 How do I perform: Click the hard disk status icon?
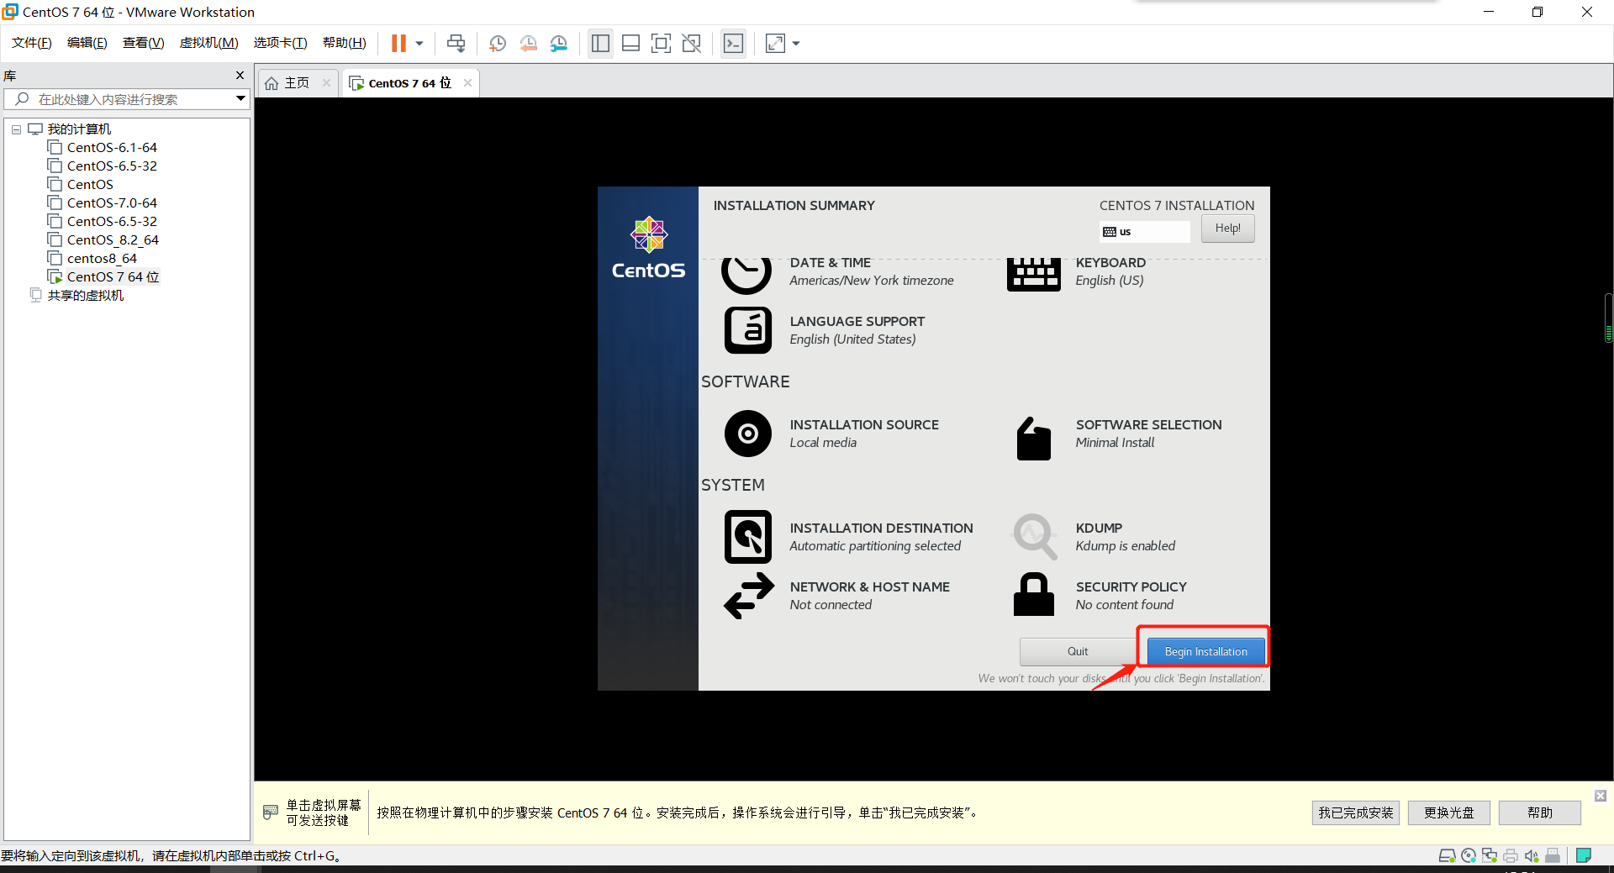pos(1448,855)
